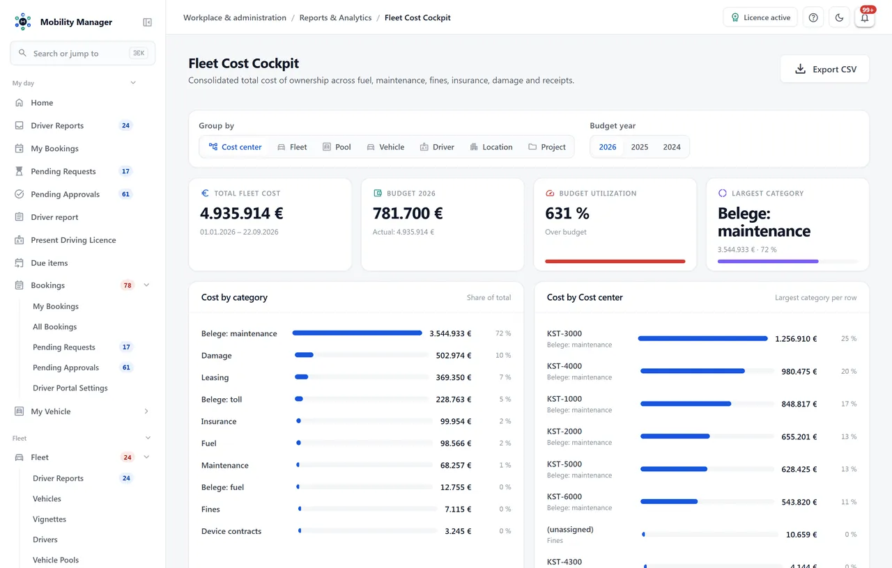Go to Workplace & administration breadcrumb
892x568 pixels.
click(235, 17)
